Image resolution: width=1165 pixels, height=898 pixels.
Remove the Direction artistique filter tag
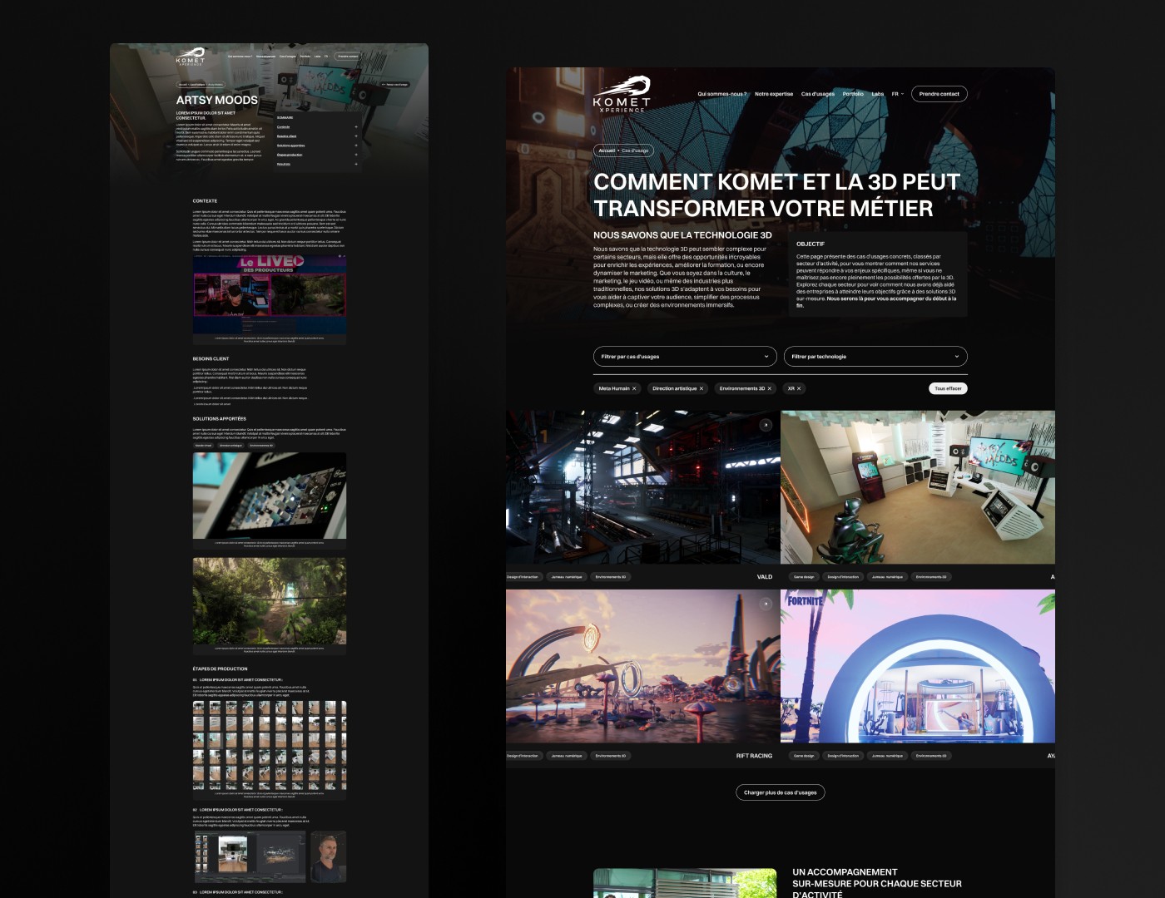pyautogui.click(x=701, y=388)
